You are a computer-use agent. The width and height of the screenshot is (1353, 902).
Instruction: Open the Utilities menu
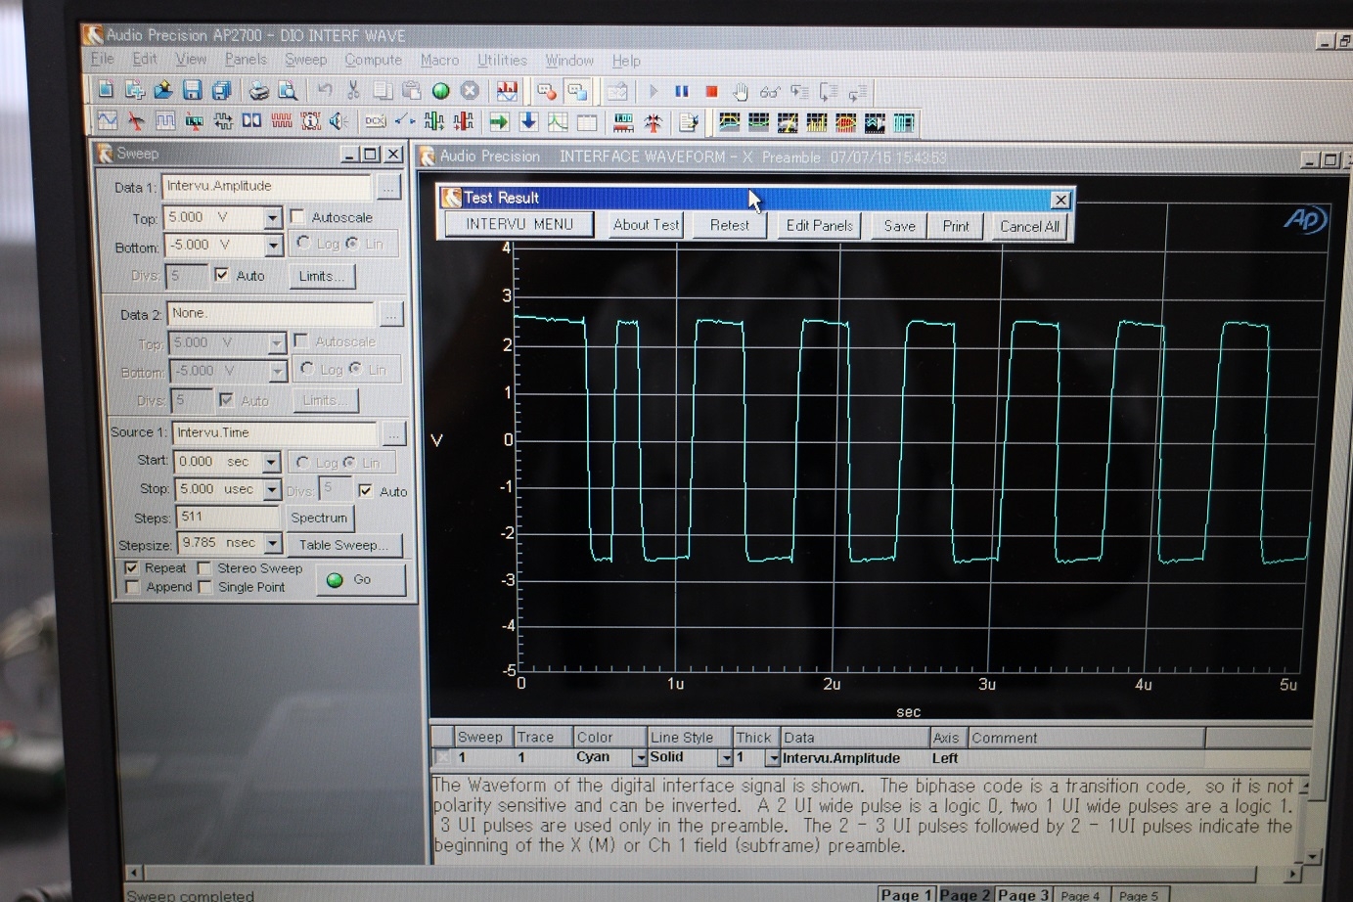[x=502, y=60]
